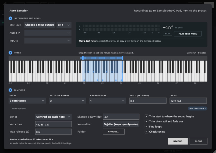Screen dimensions: 216x153
Task: Open the Round Robins dropdown
Action: (107, 100)
